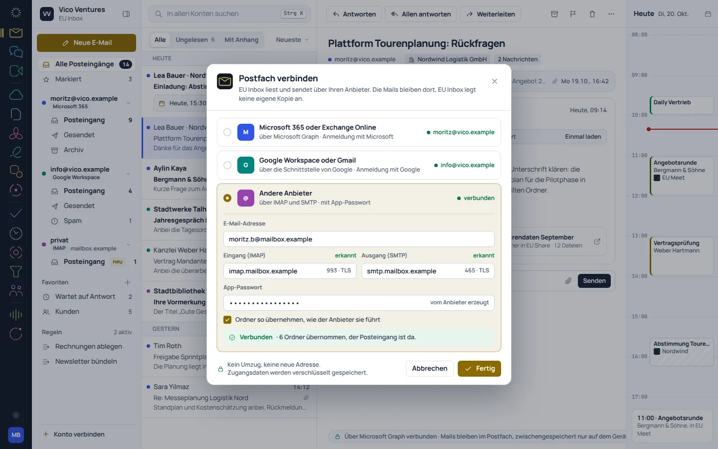Click the App-Passwort field
Screen dimensions: 718x449
[x=359, y=303]
